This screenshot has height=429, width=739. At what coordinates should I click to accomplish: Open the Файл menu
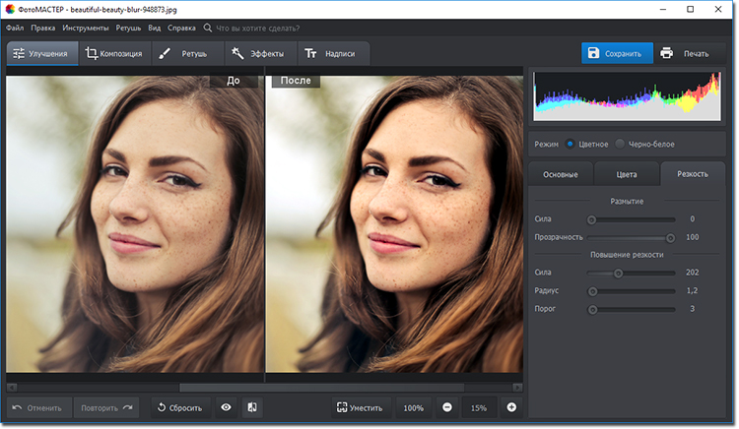tap(15, 29)
